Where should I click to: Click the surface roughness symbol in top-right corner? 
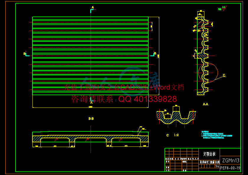coord(224,9)
